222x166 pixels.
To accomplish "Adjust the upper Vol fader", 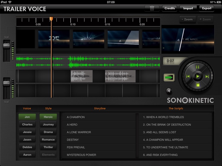I will coord(7,46).
